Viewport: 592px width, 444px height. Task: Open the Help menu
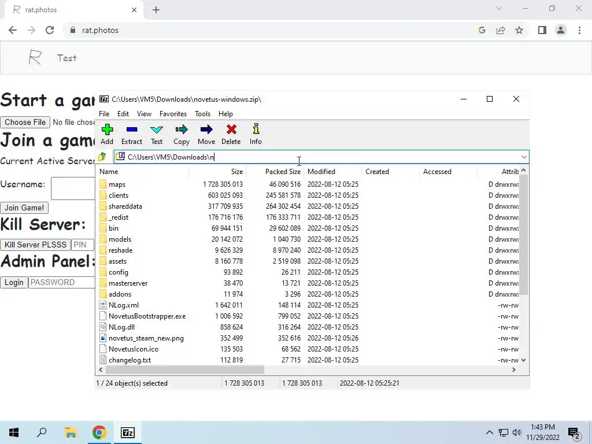pyautogui.click(x=226, y=114)
